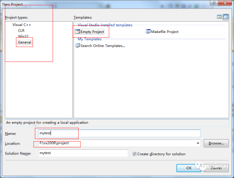
Task: Click the Visual Studio installed templates header
Action: (105, 25)
